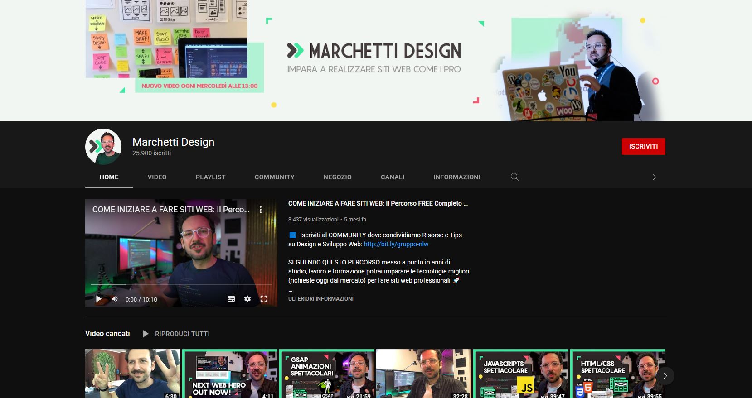Expand ULTERIORI INFORMAZIONI description
This screenshot has height=398, width=752.
[321, 299]
